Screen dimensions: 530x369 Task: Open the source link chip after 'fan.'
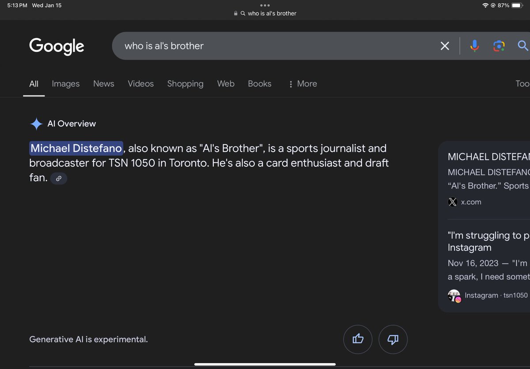click(x=59, y=178)
